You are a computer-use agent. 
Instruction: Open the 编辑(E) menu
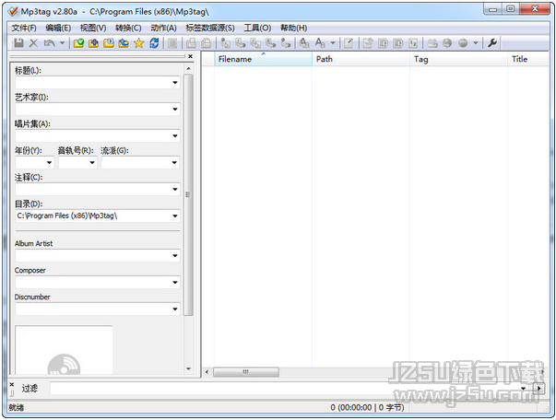[x=58, y=28]
